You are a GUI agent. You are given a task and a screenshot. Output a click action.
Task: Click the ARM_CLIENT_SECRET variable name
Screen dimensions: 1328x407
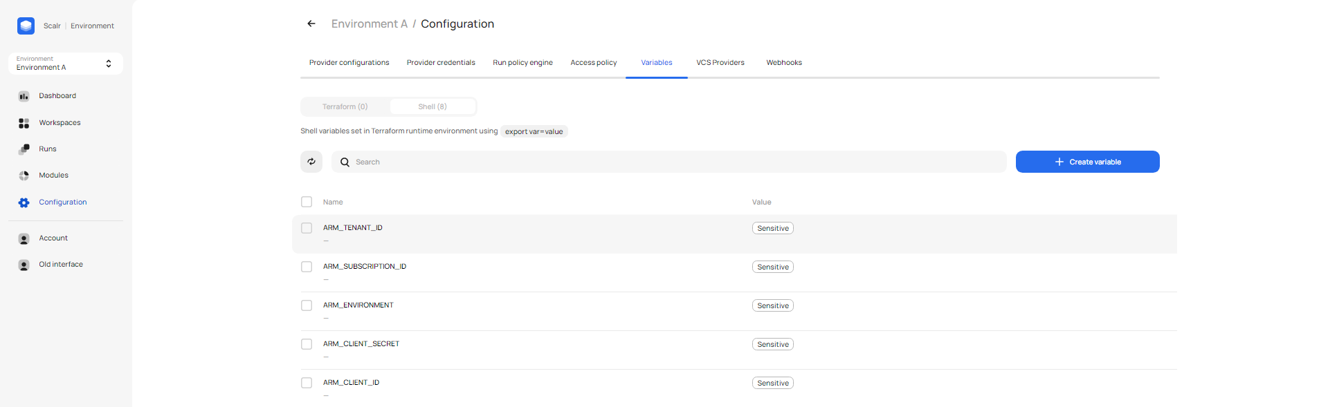[x=361, y=344]
